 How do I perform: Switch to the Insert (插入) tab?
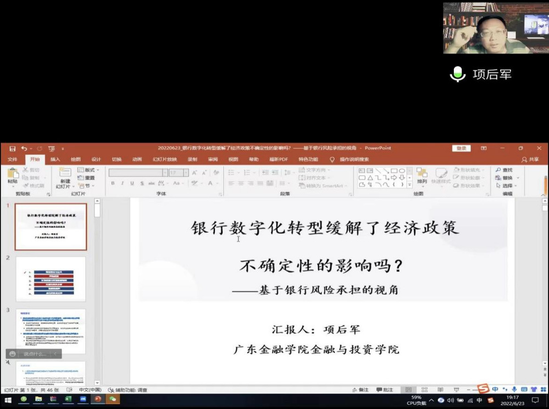[56, 159]
